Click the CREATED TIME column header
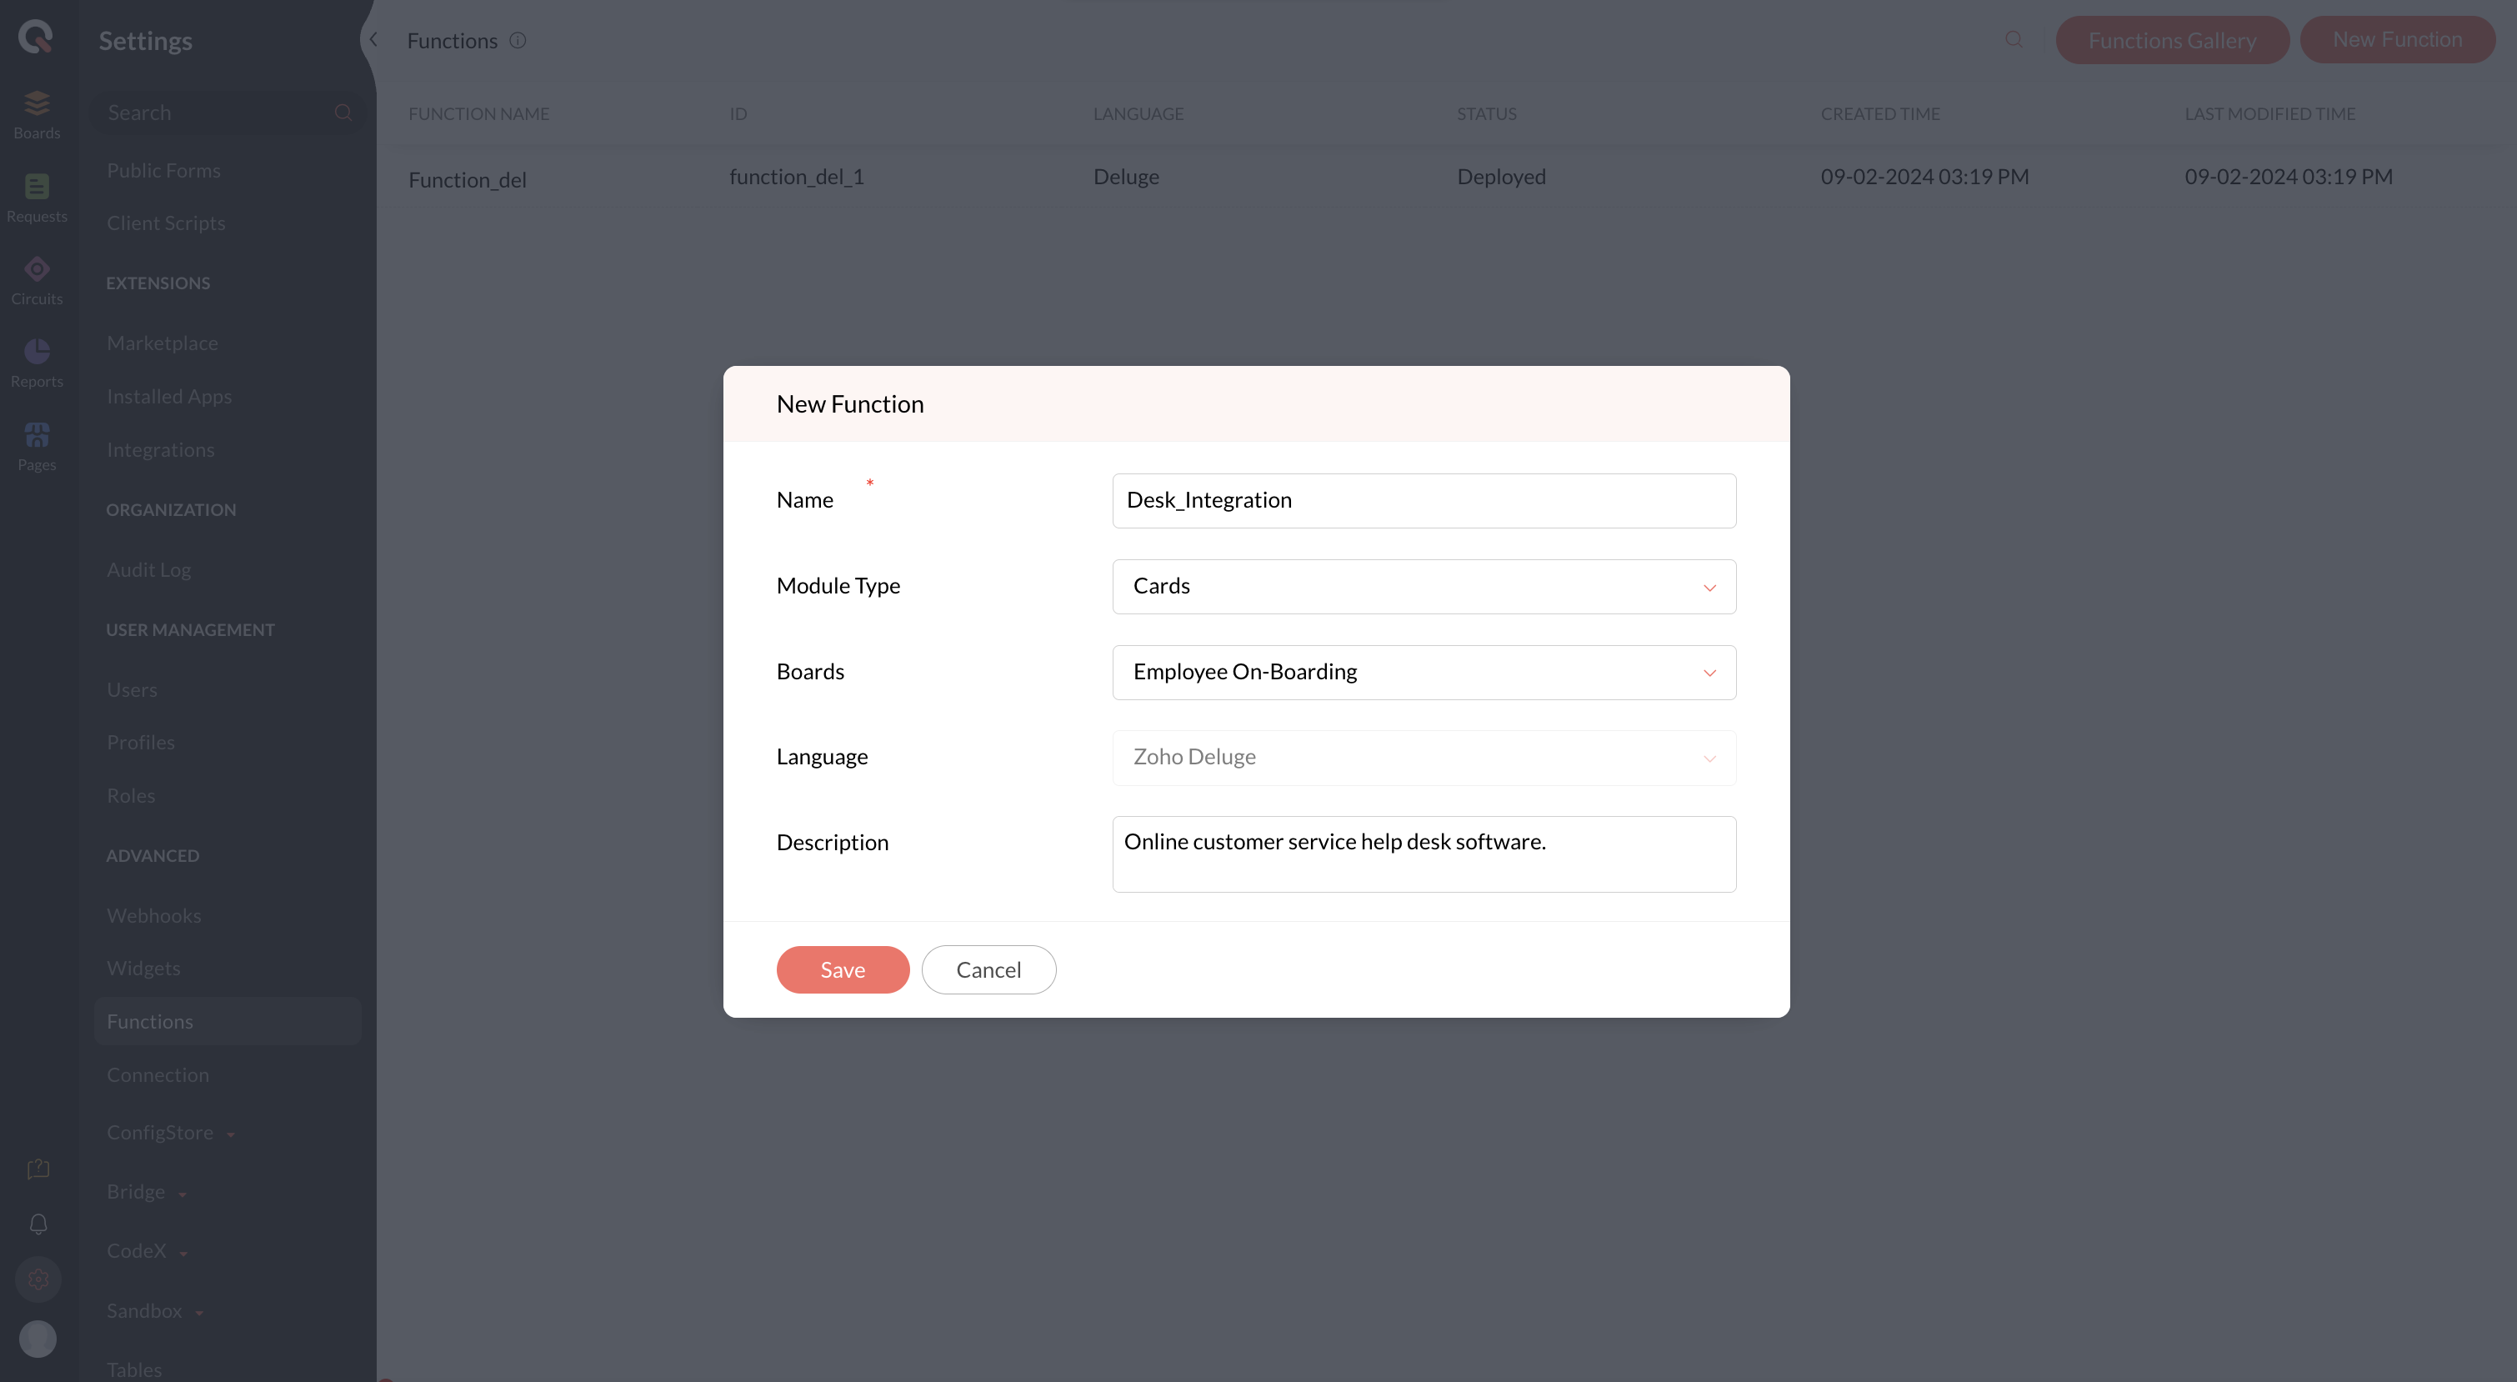The width and height of the screenshot is (2517, 1382). tap(1880, 113)
